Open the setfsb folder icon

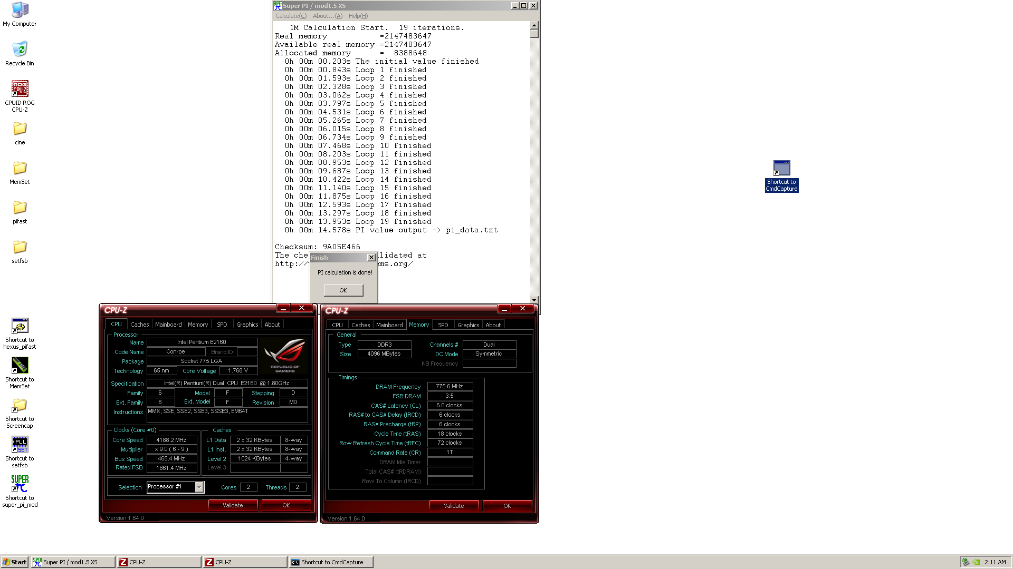[x=20, y=252]
